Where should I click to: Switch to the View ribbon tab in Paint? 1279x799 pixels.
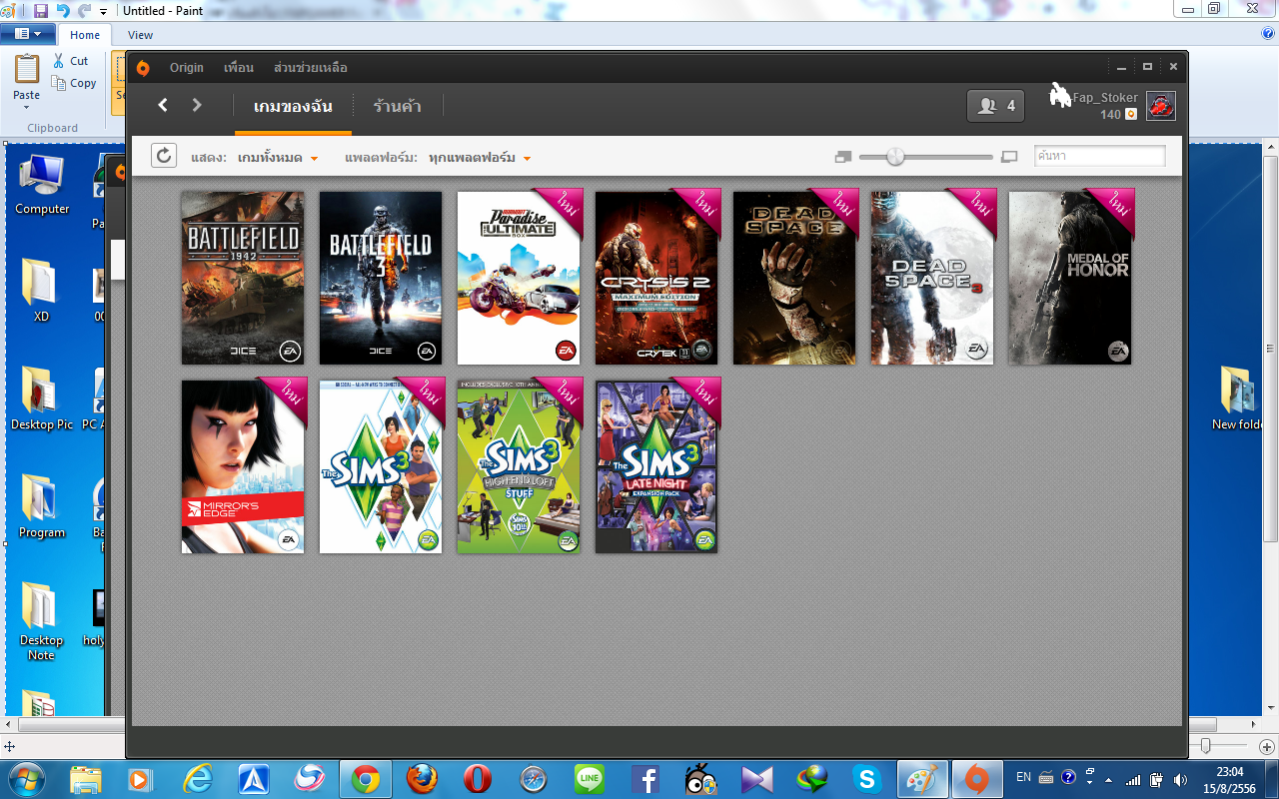(141, 35)
